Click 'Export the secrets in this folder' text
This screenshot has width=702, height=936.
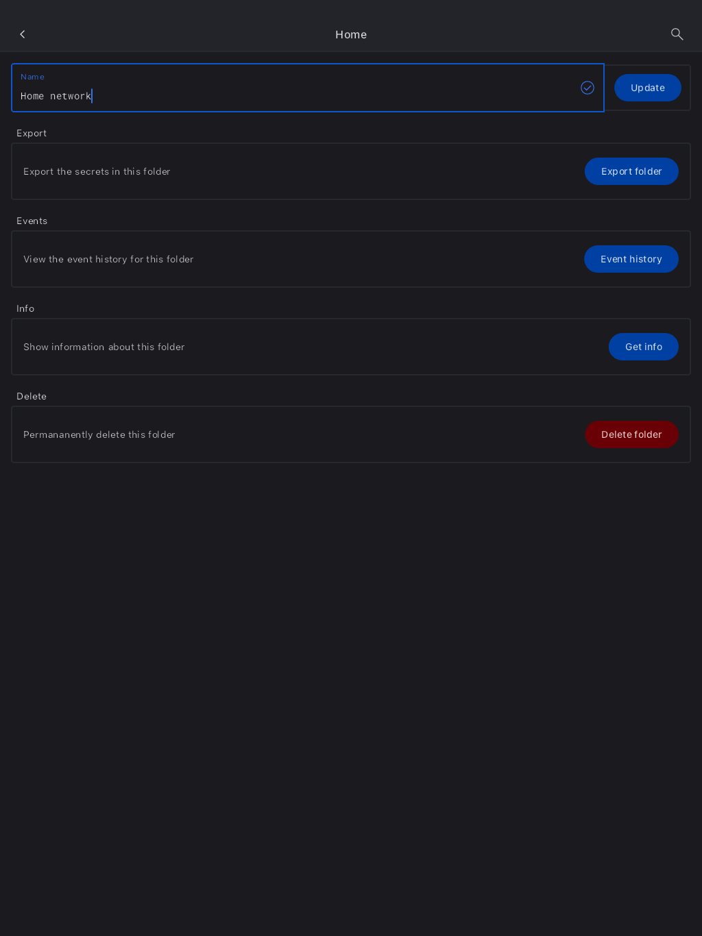(x=97, y=171)
